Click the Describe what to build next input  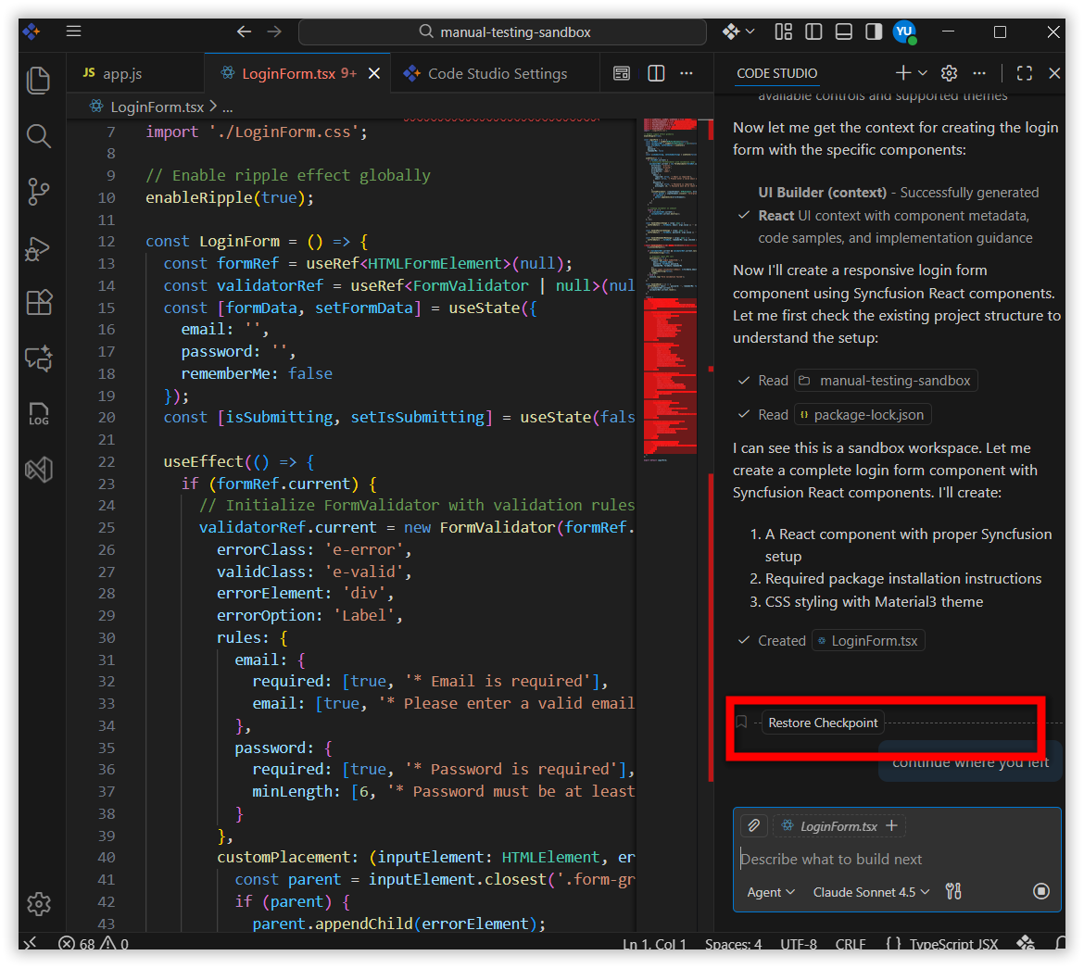coord(889,859)
